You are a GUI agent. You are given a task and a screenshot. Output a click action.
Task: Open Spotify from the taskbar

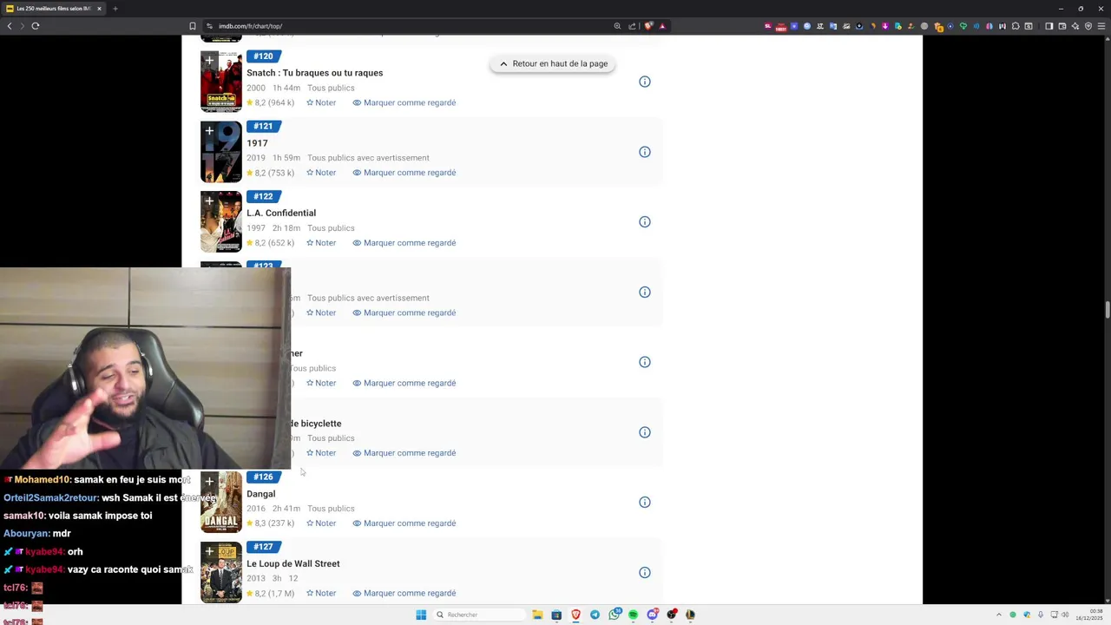coord(633,615)
